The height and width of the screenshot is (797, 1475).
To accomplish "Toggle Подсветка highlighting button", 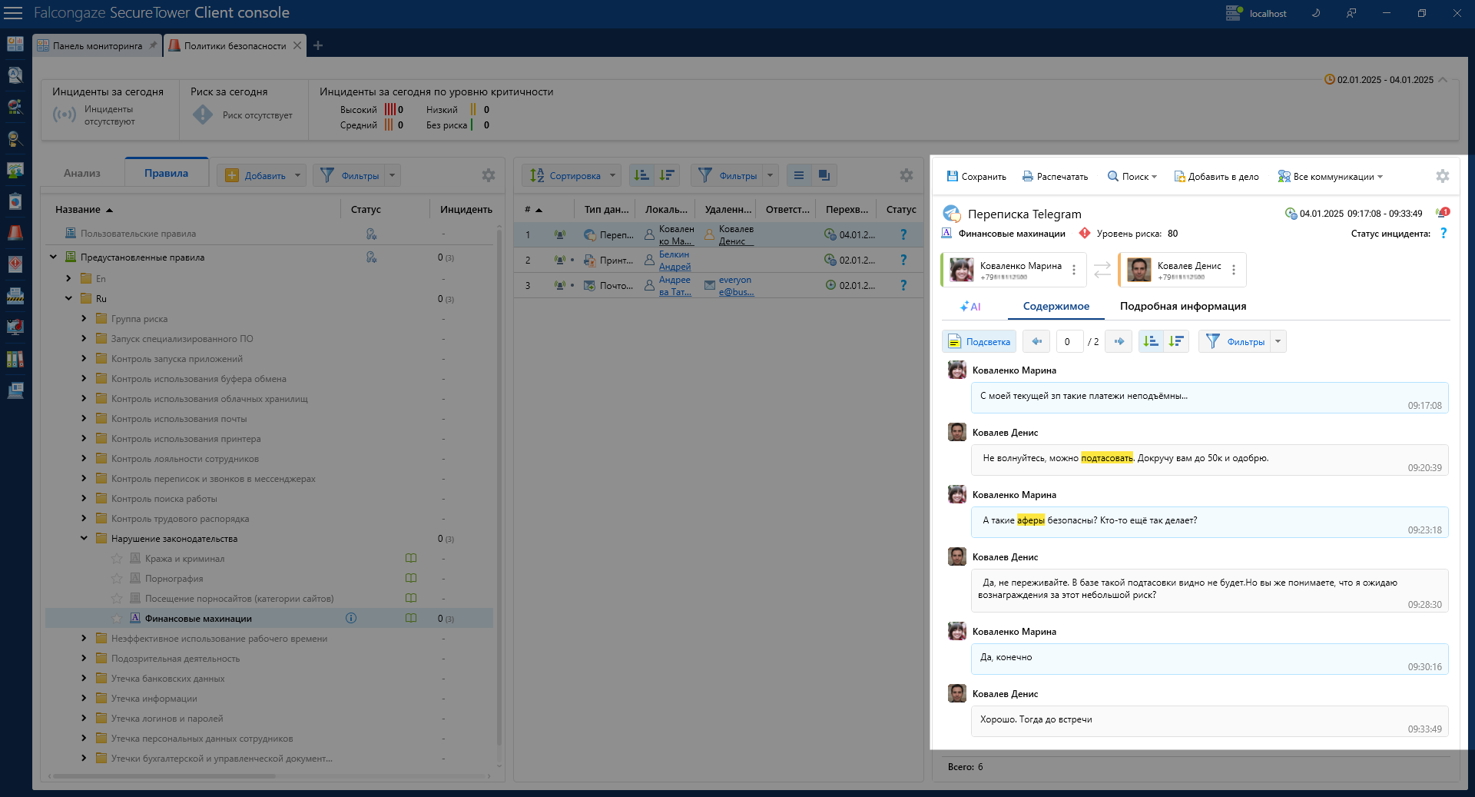I will click(979, 341).
